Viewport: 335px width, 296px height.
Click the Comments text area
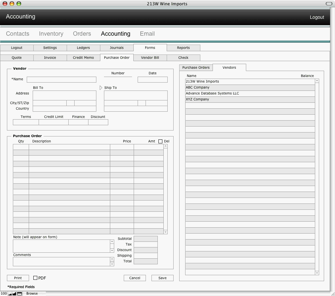pos(61,262)
